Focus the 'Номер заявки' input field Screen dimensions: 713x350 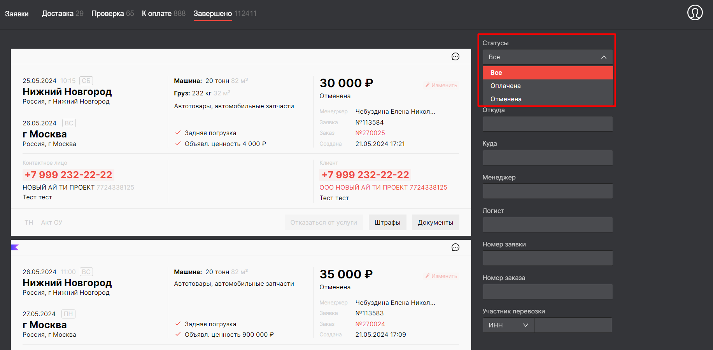point(548,258)
